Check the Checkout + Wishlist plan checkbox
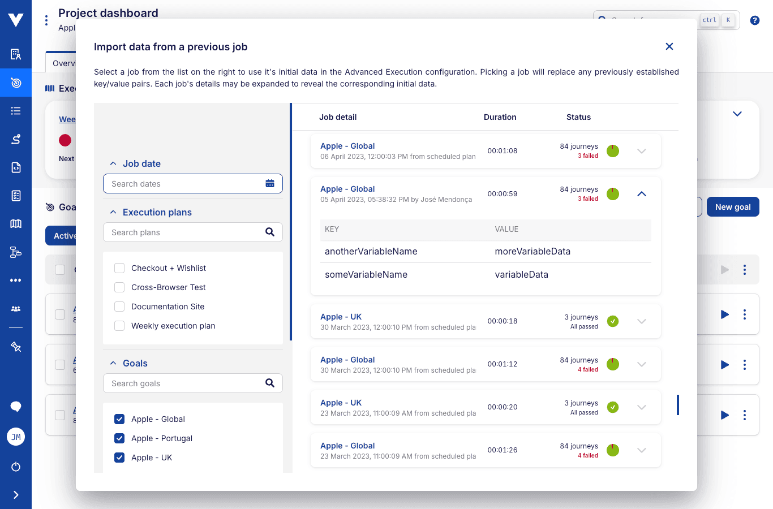This screenshot has height=509, width=773. (119, 268)
